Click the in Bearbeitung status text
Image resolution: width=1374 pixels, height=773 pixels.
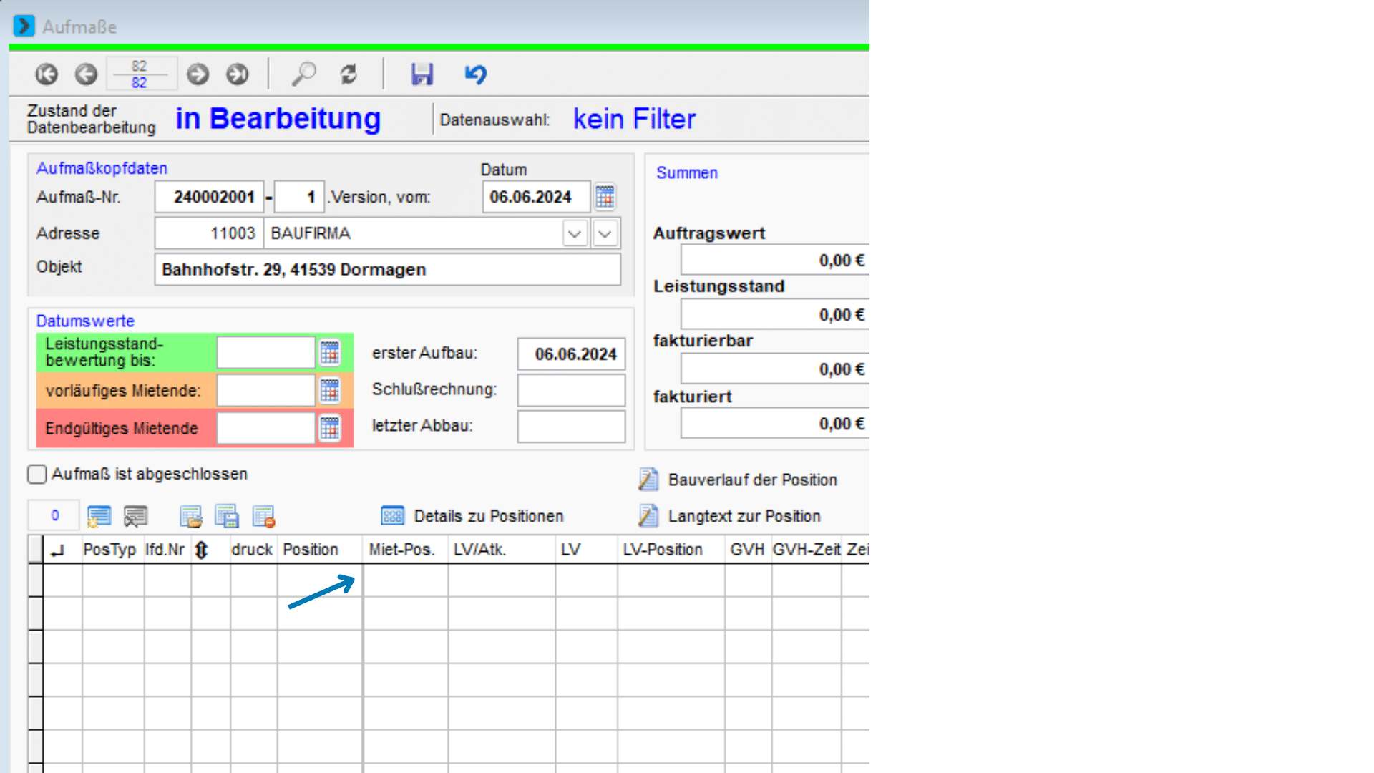[x=278, y=119]
